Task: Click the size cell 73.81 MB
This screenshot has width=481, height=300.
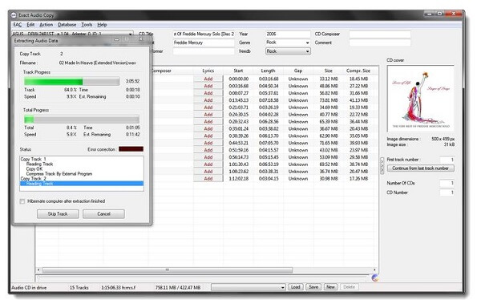Action: coord(329,100)
